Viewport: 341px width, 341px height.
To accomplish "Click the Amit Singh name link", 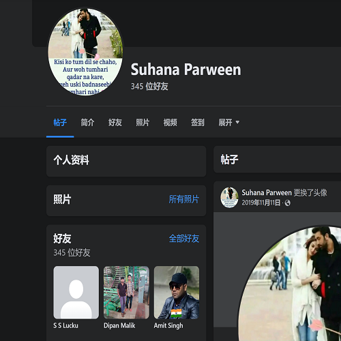I will (168, 325).
